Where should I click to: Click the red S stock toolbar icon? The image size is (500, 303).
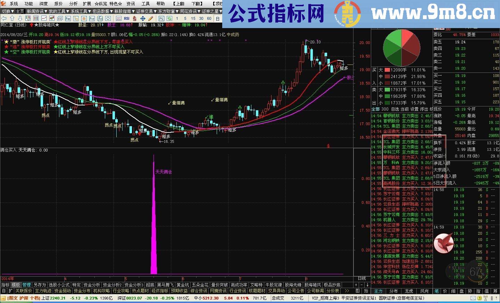point(135,19)
